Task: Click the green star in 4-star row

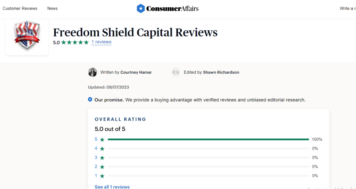Action: pos(102,149)
